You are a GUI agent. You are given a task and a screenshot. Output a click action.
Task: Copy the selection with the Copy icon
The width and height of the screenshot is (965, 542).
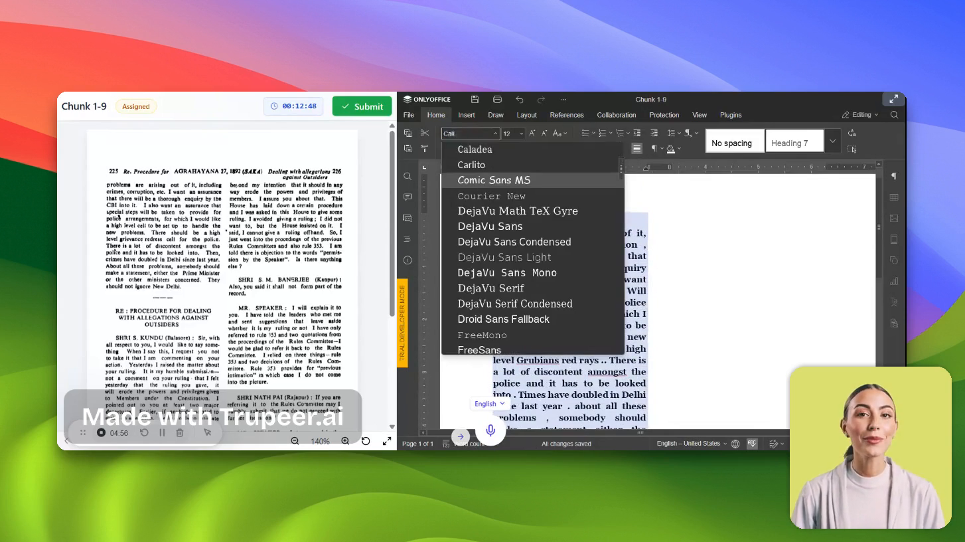pos(408,133)
